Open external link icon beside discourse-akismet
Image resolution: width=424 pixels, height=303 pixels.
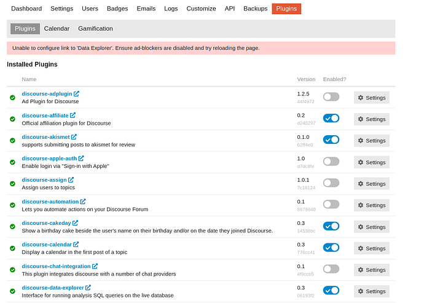pyautogui.click(x=74, y=137)
